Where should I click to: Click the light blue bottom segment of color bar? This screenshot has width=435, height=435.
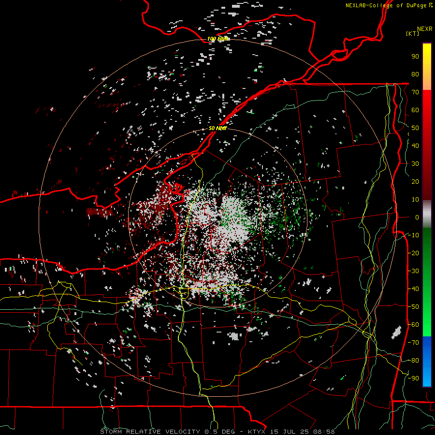(427, 376)
